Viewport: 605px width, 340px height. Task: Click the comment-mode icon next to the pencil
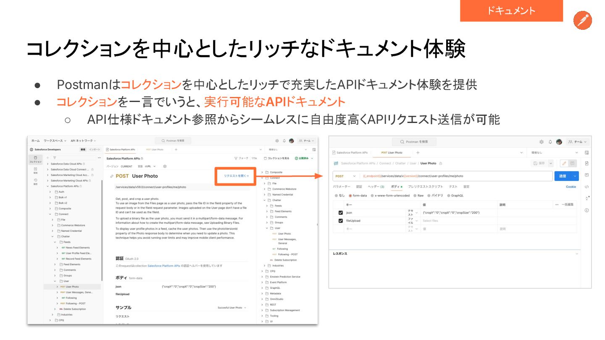572,163
